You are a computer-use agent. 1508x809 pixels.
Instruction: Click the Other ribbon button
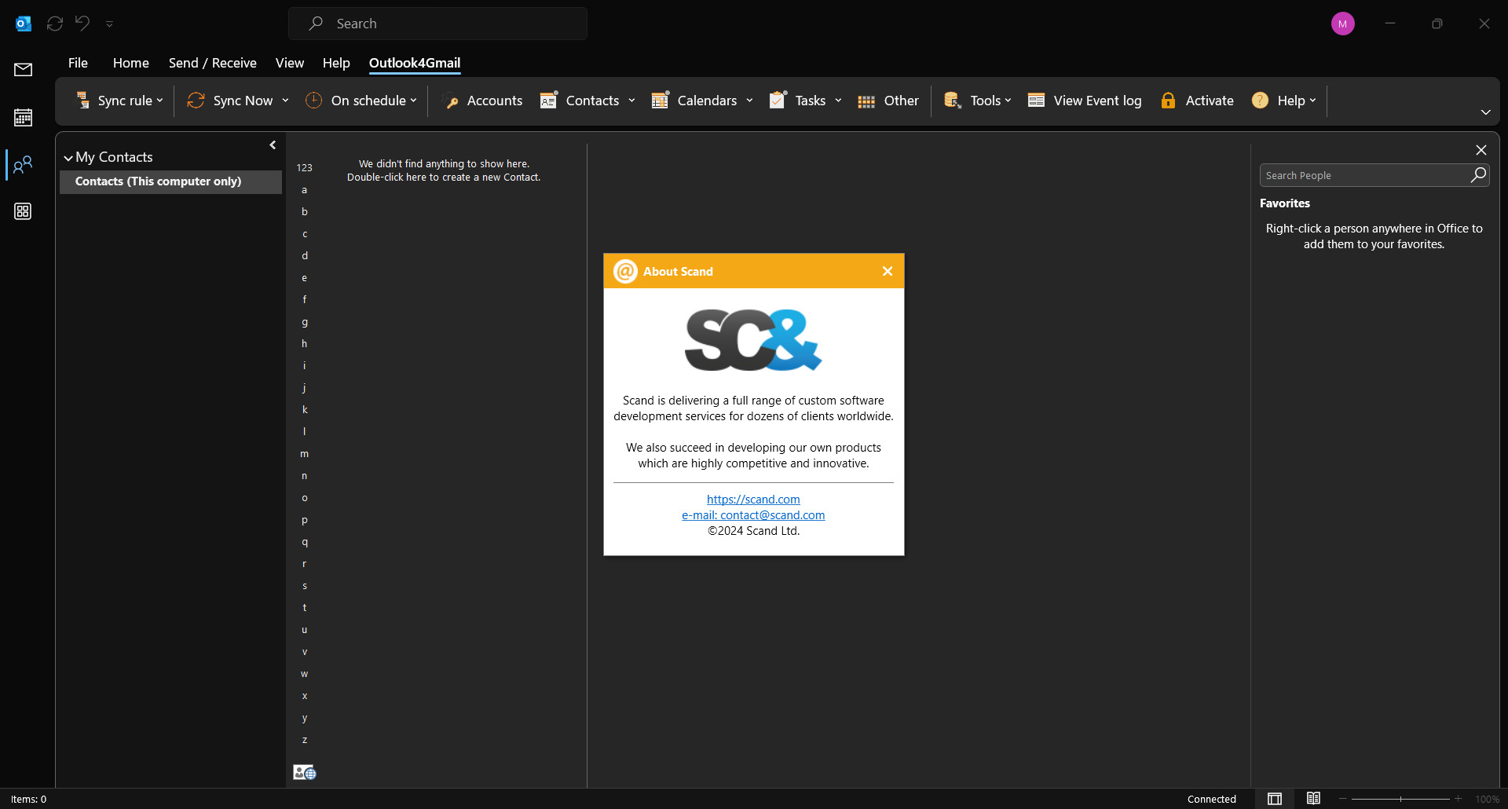(888, 101)
